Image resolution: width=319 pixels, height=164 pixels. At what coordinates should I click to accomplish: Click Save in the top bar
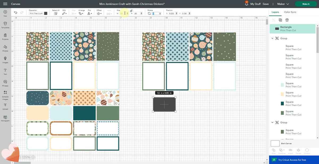266,4
